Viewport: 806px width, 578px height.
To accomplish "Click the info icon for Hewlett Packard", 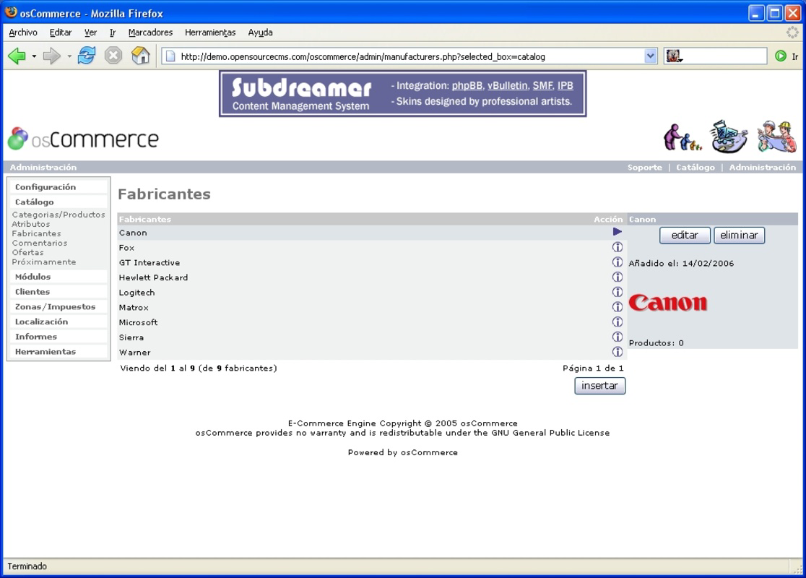I will 617,277.
